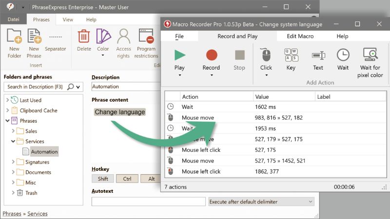
Task: Expand the Sales folder
Action: (x=13, y=131)
